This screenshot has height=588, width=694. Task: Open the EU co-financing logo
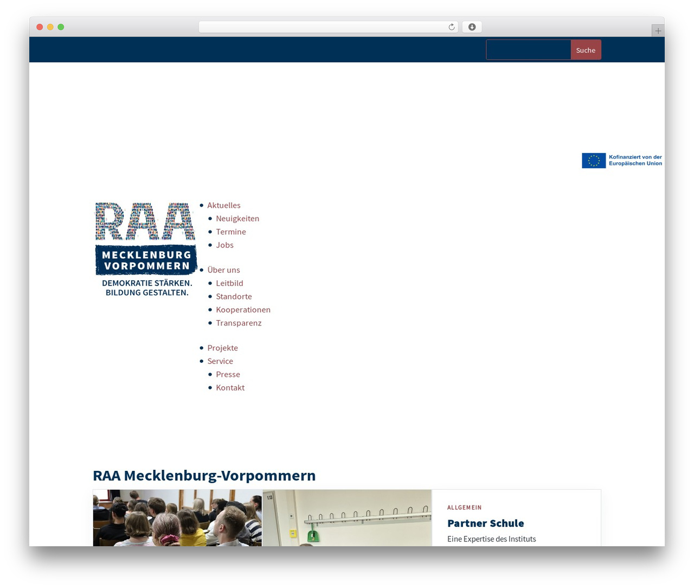(622, 161)
